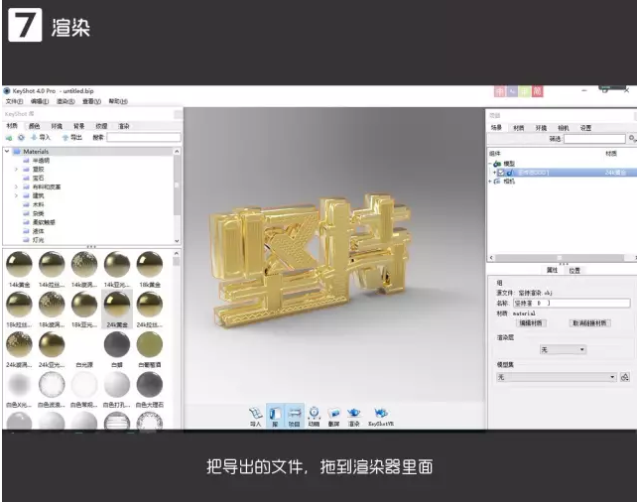The height and width of the screenshot is (502, 637).
Task: Toggle visibility checkbox of the imported model row
Action: click(501, 173)
